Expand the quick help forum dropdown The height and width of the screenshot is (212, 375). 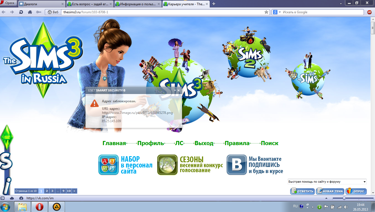pyautogui.click(x=364, y=182)
